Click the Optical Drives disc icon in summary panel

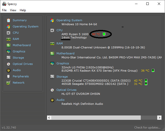pos(52,90)
